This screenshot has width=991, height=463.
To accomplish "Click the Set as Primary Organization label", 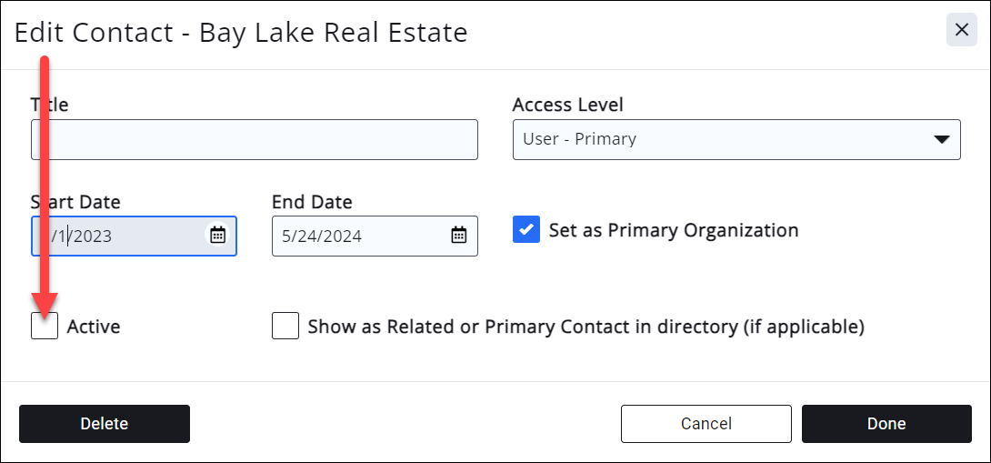I will pos(673,230).
